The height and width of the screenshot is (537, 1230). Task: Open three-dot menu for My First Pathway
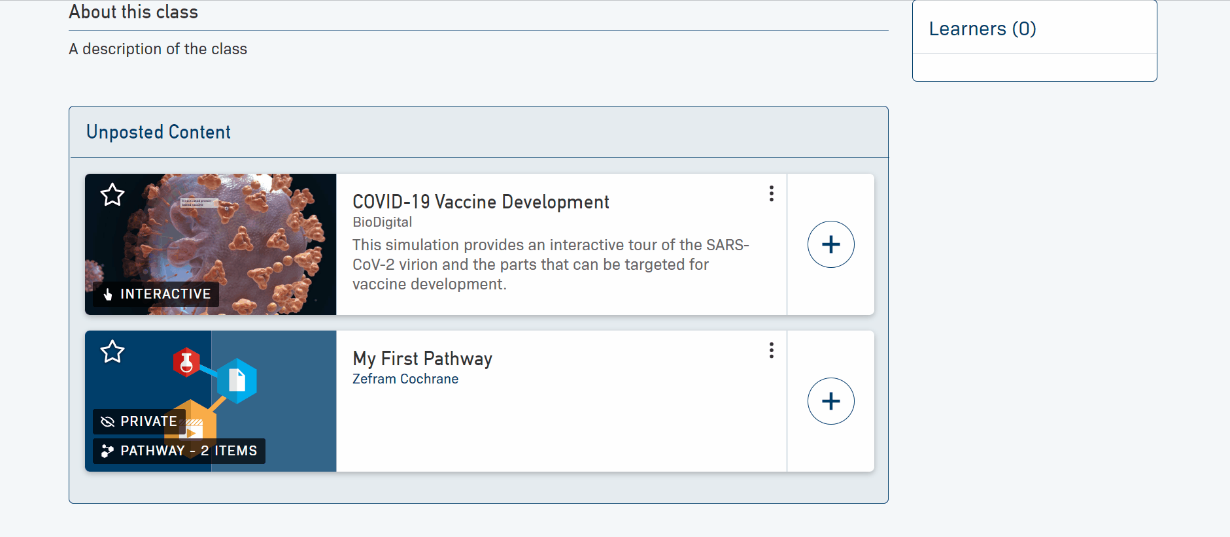point(772,350)
